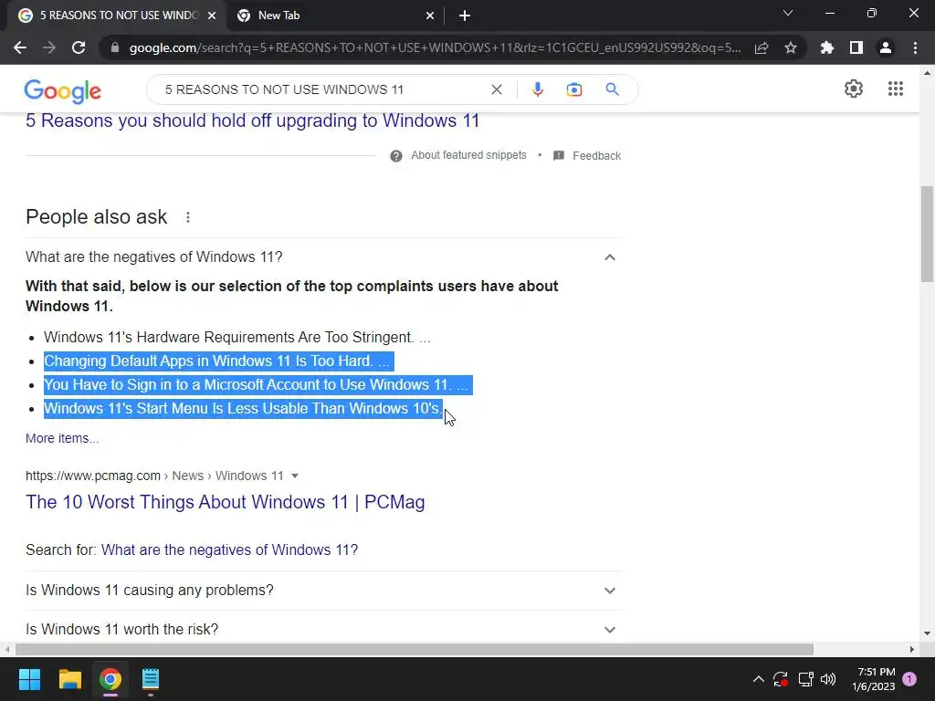Close the New Tab tab
This screenshot has height=701, width=935.
click(430, 16)
